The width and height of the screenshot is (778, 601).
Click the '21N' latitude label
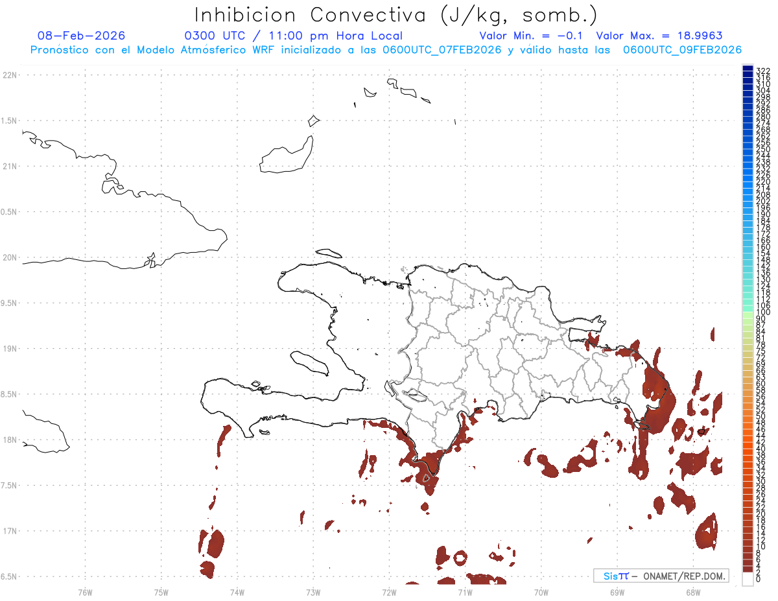(9, 167)
